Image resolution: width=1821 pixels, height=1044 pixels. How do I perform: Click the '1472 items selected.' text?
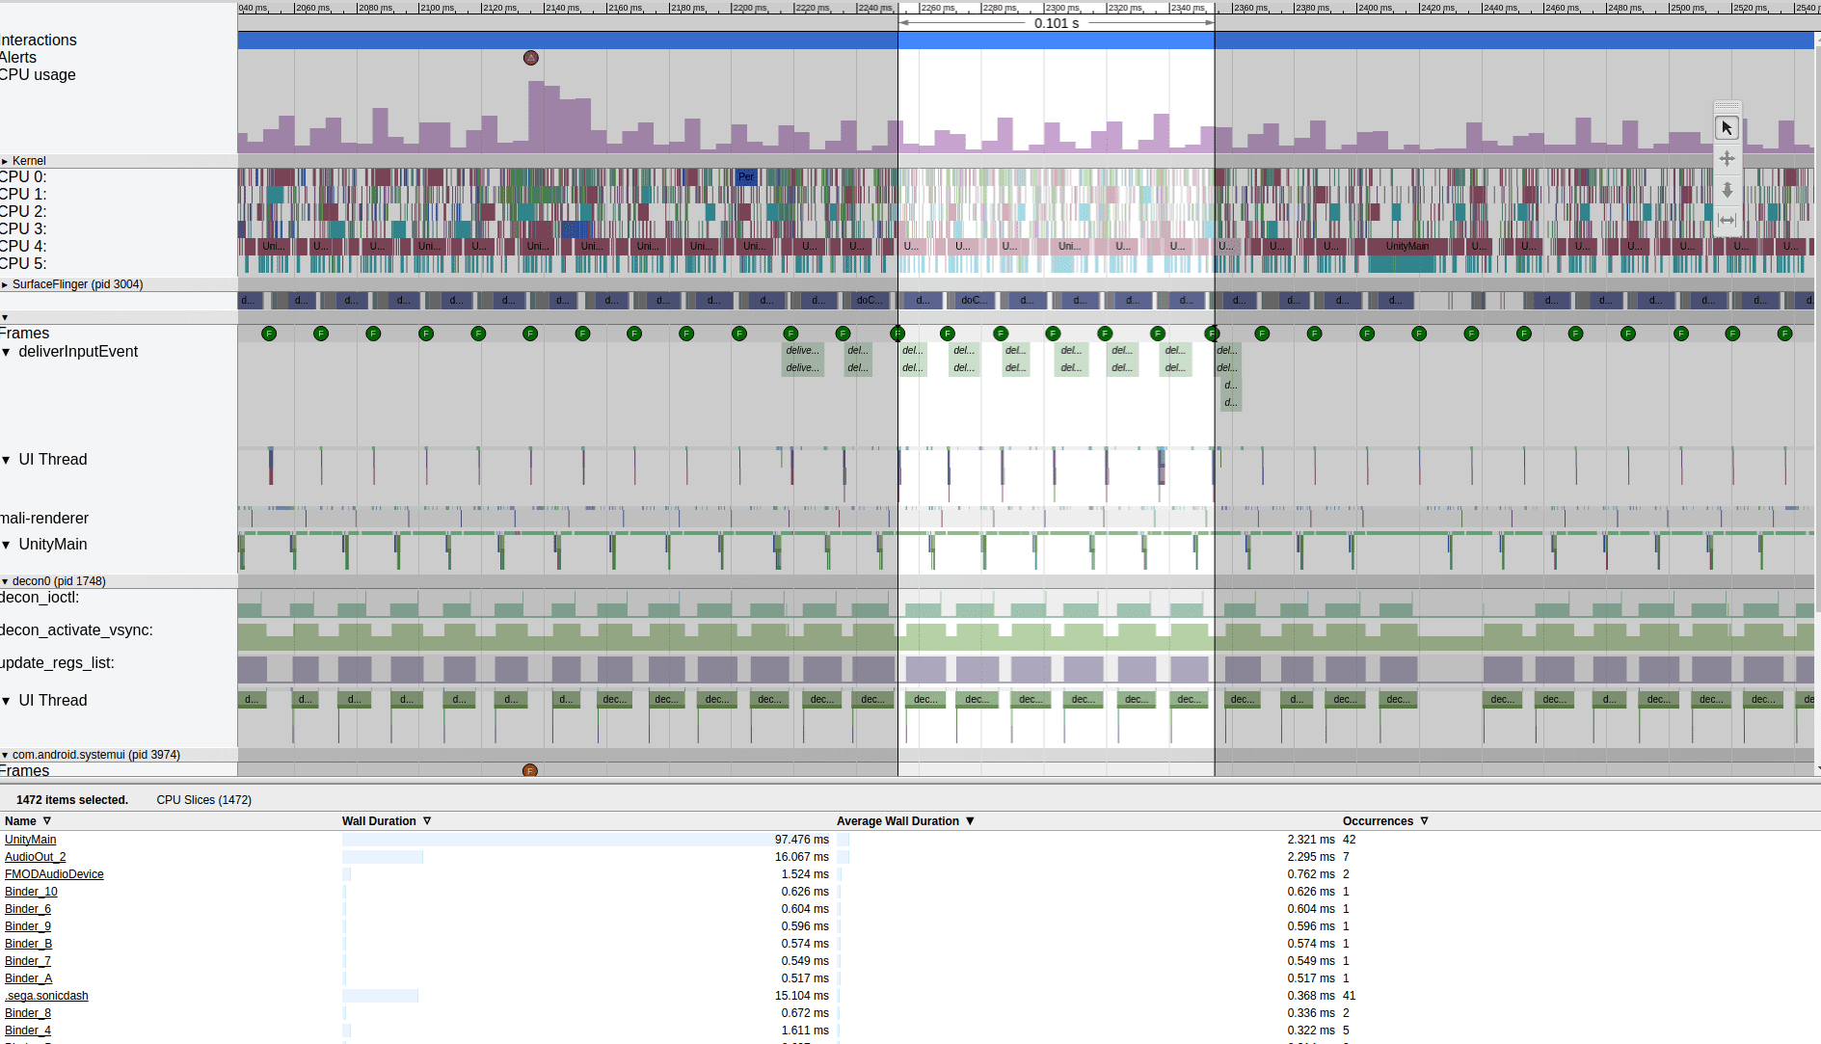pyautogui.click(x=72, y=800)
